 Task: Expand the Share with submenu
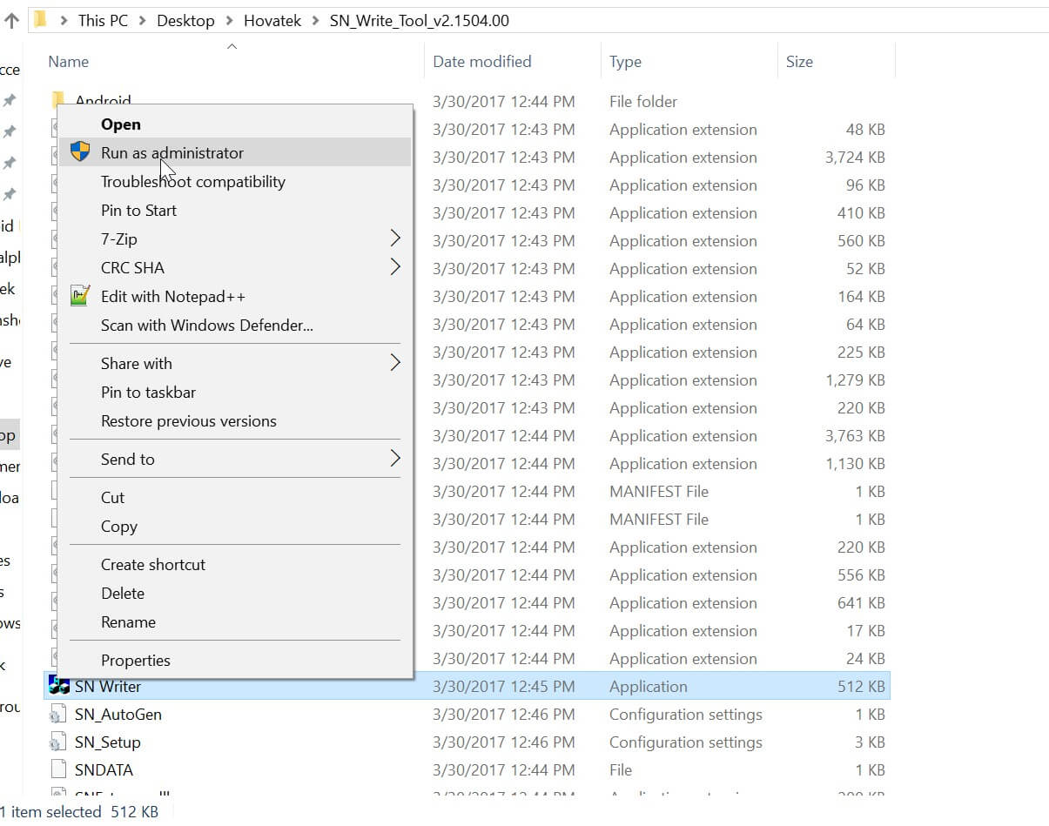point(136,363)
